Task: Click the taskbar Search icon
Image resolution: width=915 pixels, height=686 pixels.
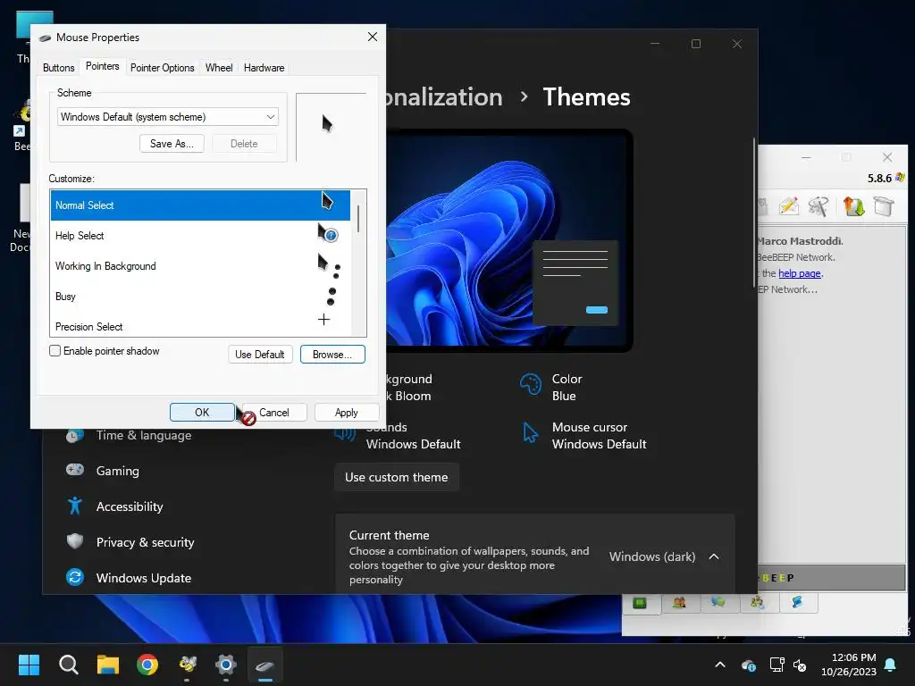Action: pos(68,665)
